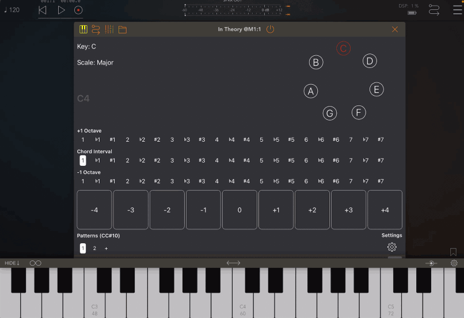Toggle interval ♭3 in +1 Octave row
464x318 pixels.
tap(187, 140)
